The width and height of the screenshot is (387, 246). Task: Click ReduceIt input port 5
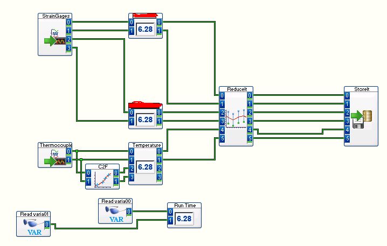click(x=222, y=138)
